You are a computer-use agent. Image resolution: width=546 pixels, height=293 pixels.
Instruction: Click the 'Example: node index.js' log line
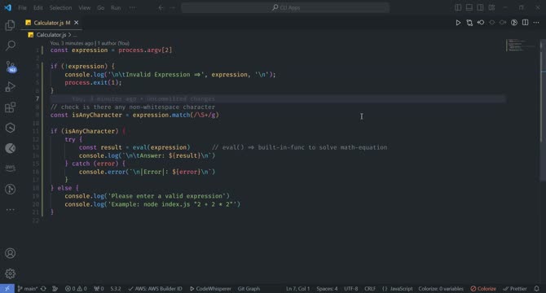click(x=152, y=204)
